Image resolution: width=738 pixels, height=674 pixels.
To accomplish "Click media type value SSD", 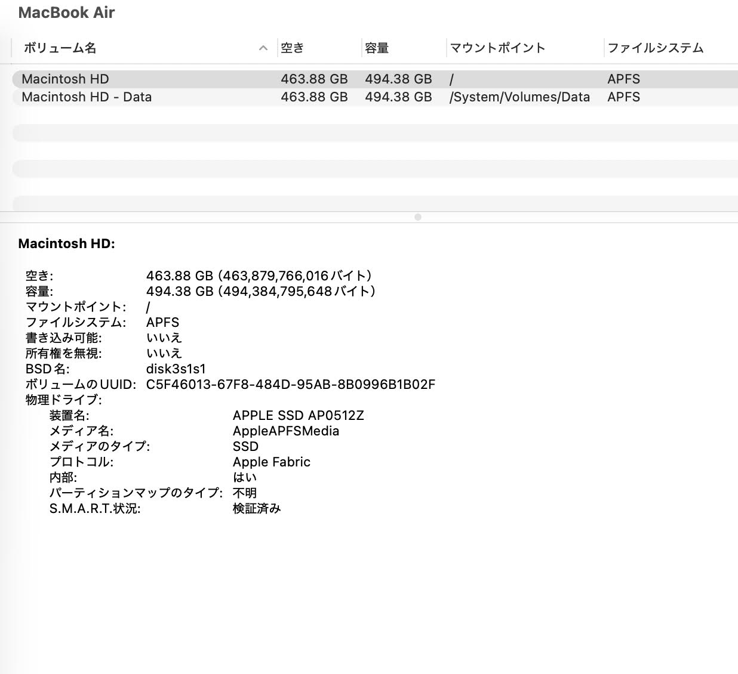I will coord(245,446).
